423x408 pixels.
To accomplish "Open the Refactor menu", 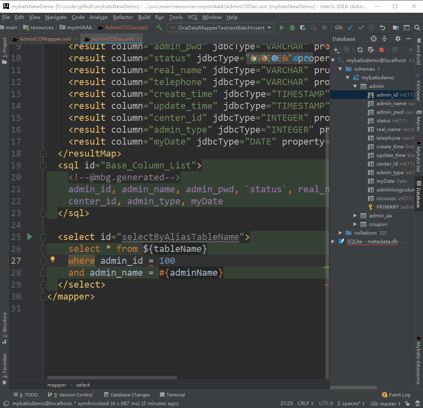I will (x=123, y=17).
